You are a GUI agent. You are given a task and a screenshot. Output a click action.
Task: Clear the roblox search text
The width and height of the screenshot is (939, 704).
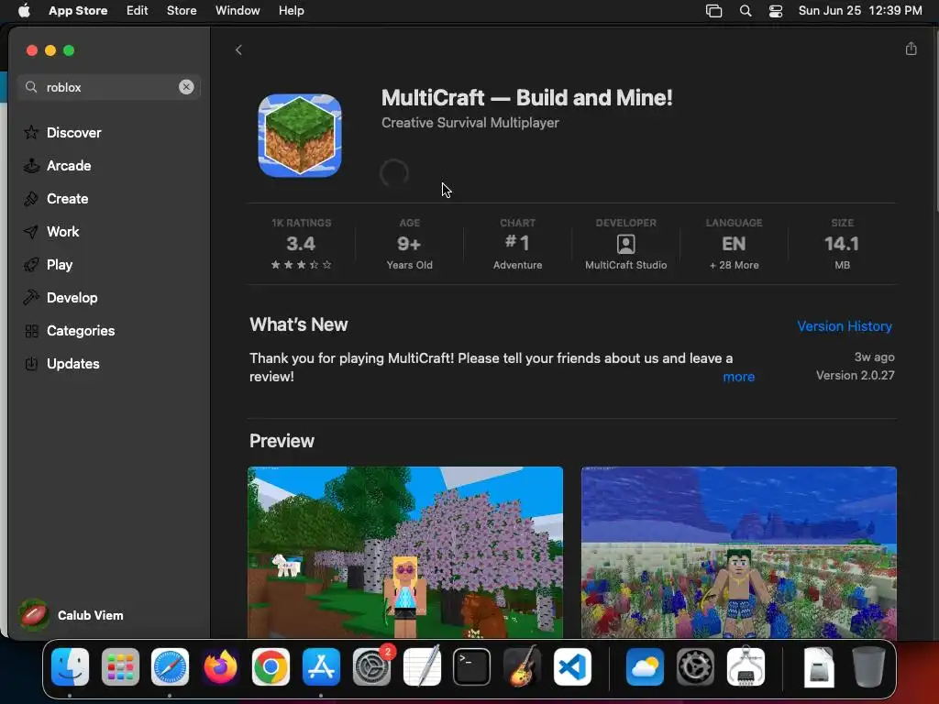tap(186, 87)
